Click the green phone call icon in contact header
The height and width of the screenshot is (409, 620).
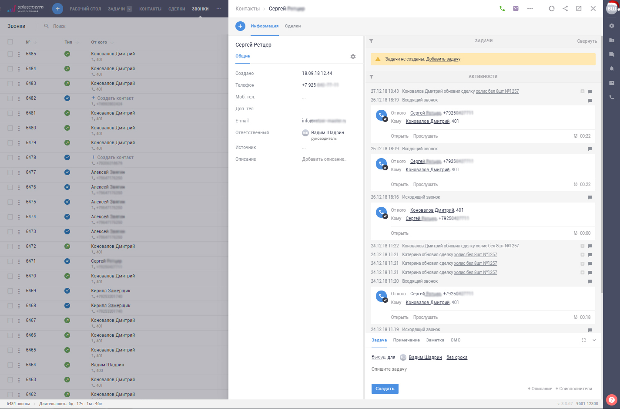coord(502,9)
